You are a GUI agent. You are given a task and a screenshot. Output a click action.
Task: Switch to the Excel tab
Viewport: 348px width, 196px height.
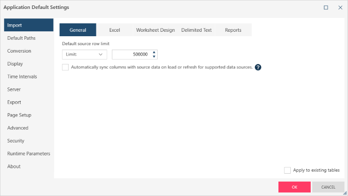(x=114, y=30)
